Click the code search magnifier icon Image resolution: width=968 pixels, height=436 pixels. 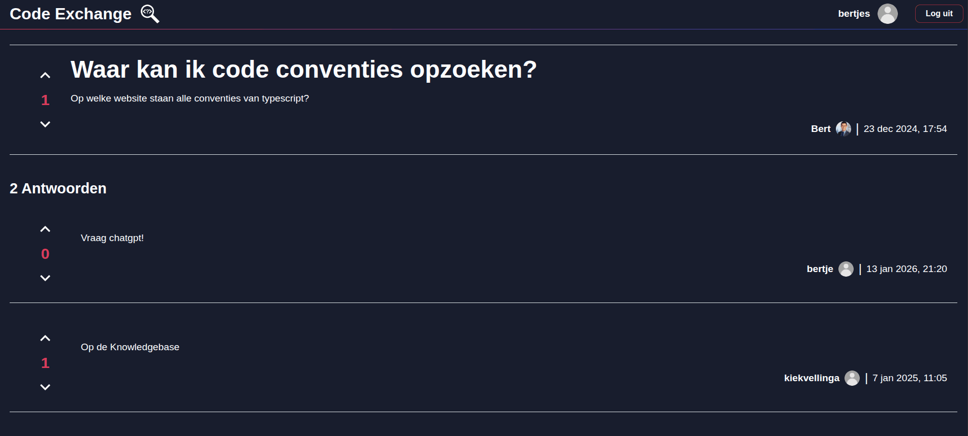click(x=150, y=14)
